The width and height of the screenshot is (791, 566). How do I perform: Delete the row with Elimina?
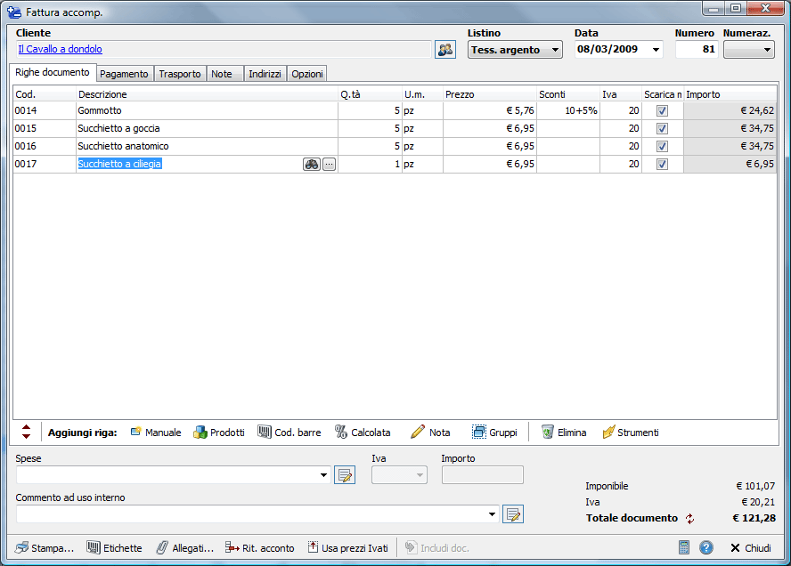564,433
